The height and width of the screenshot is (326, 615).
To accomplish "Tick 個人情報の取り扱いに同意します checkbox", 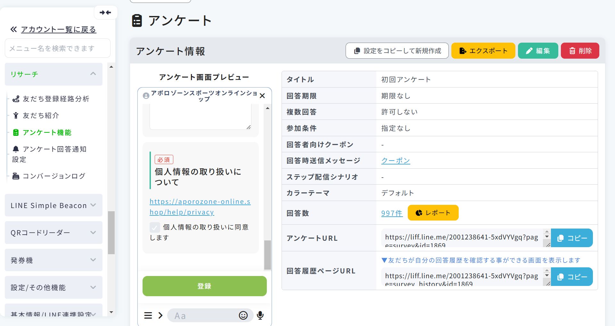I will tap(155, 228).
